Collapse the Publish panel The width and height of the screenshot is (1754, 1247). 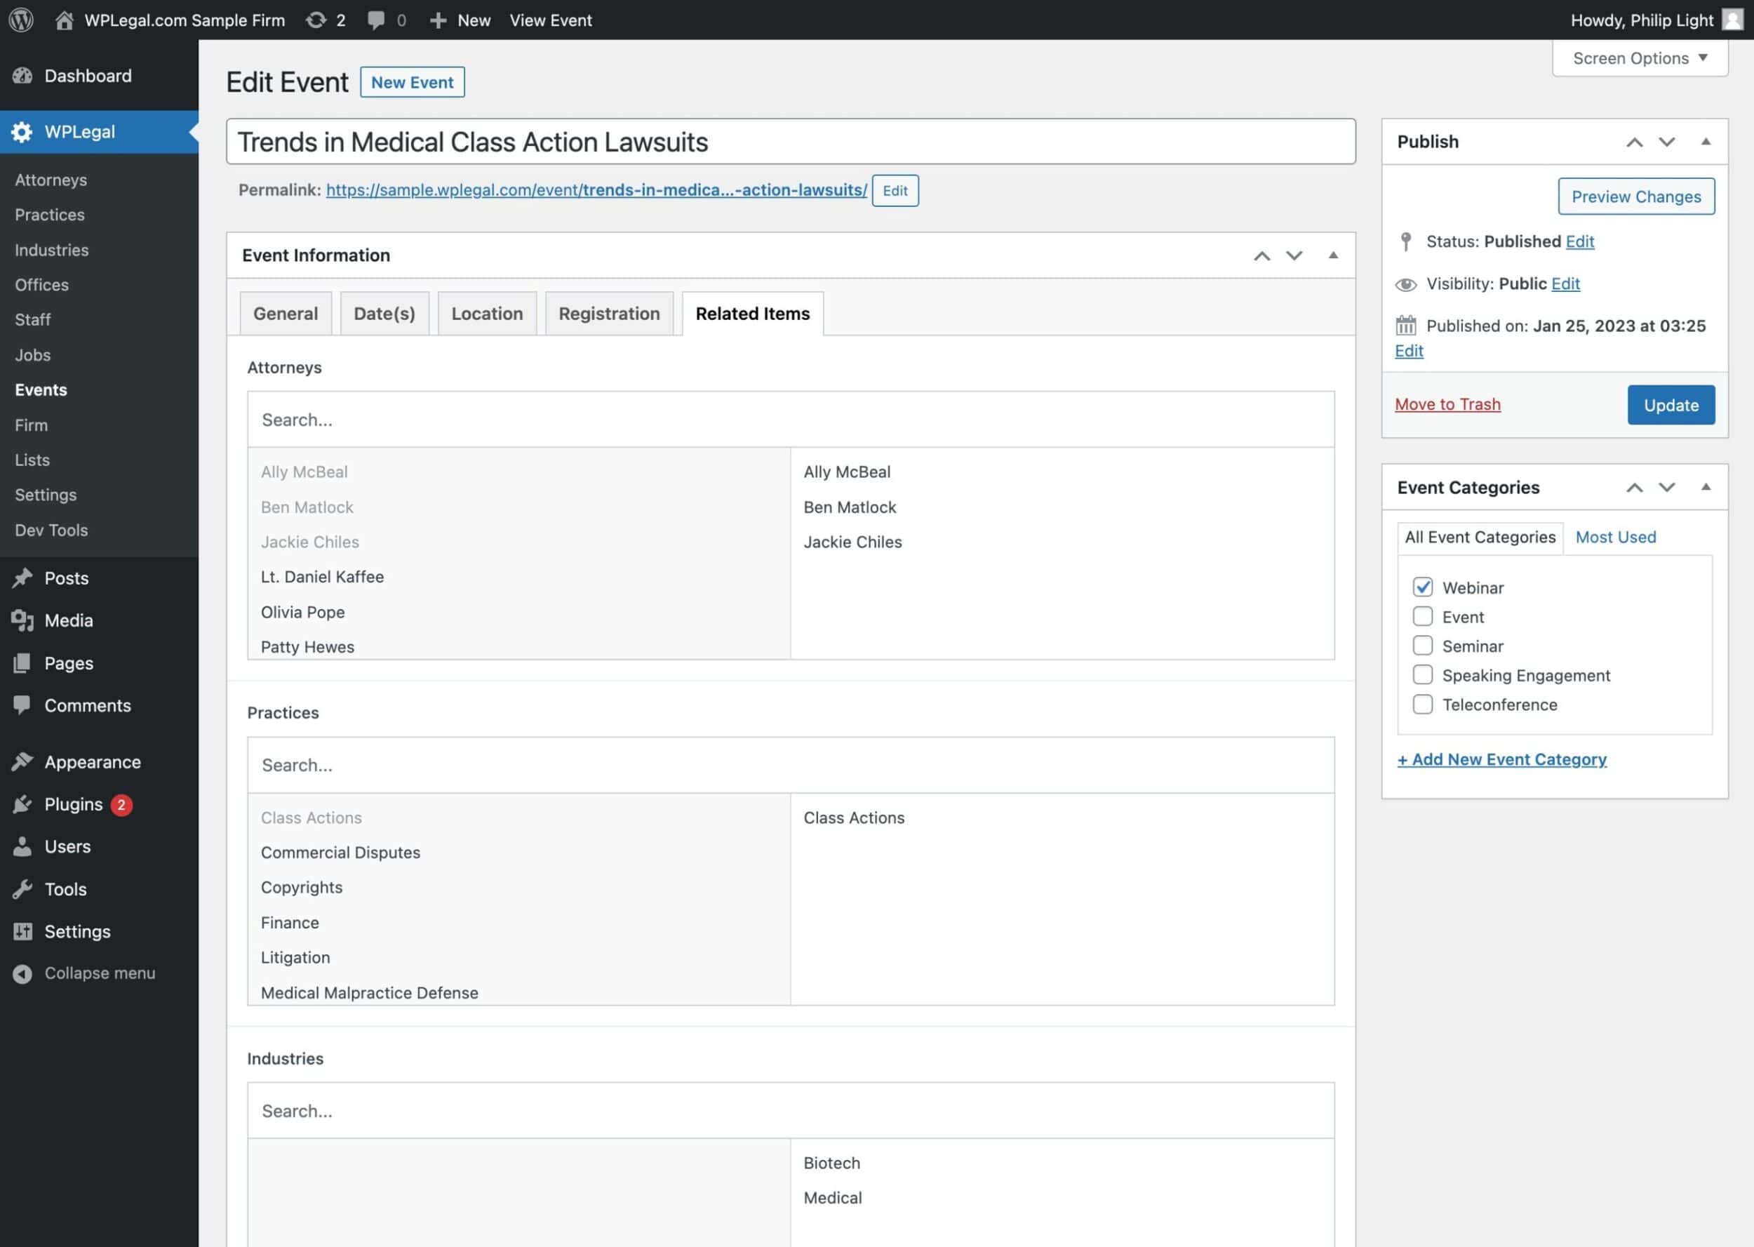pyautogui.click(x=1706, y=141)
